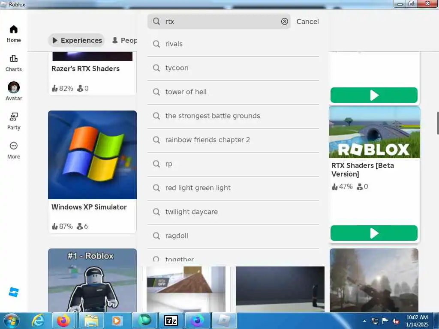Select the Experiences tab
This screenshot has height=329, width=439.
click(77, 40)
